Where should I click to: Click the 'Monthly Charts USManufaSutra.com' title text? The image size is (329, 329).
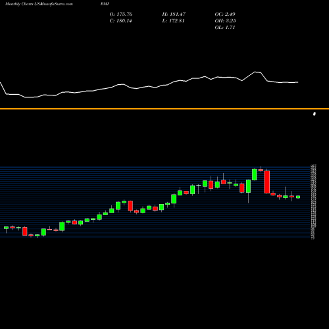coord(39,4)
